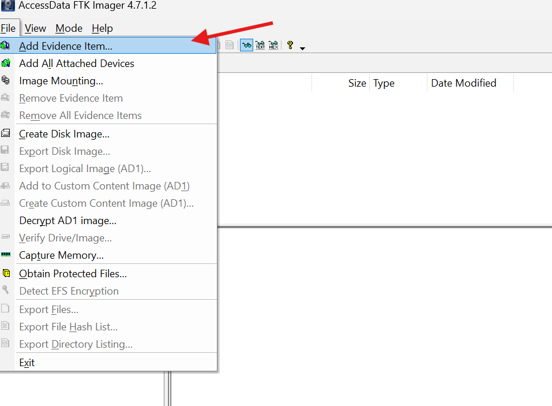Sort file list by Size column
Screen dimensions: 552x406
[356, 83]
